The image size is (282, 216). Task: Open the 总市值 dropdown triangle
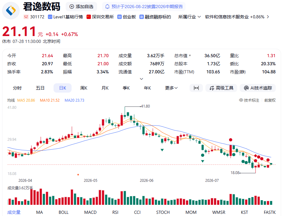tap(190, 56)
